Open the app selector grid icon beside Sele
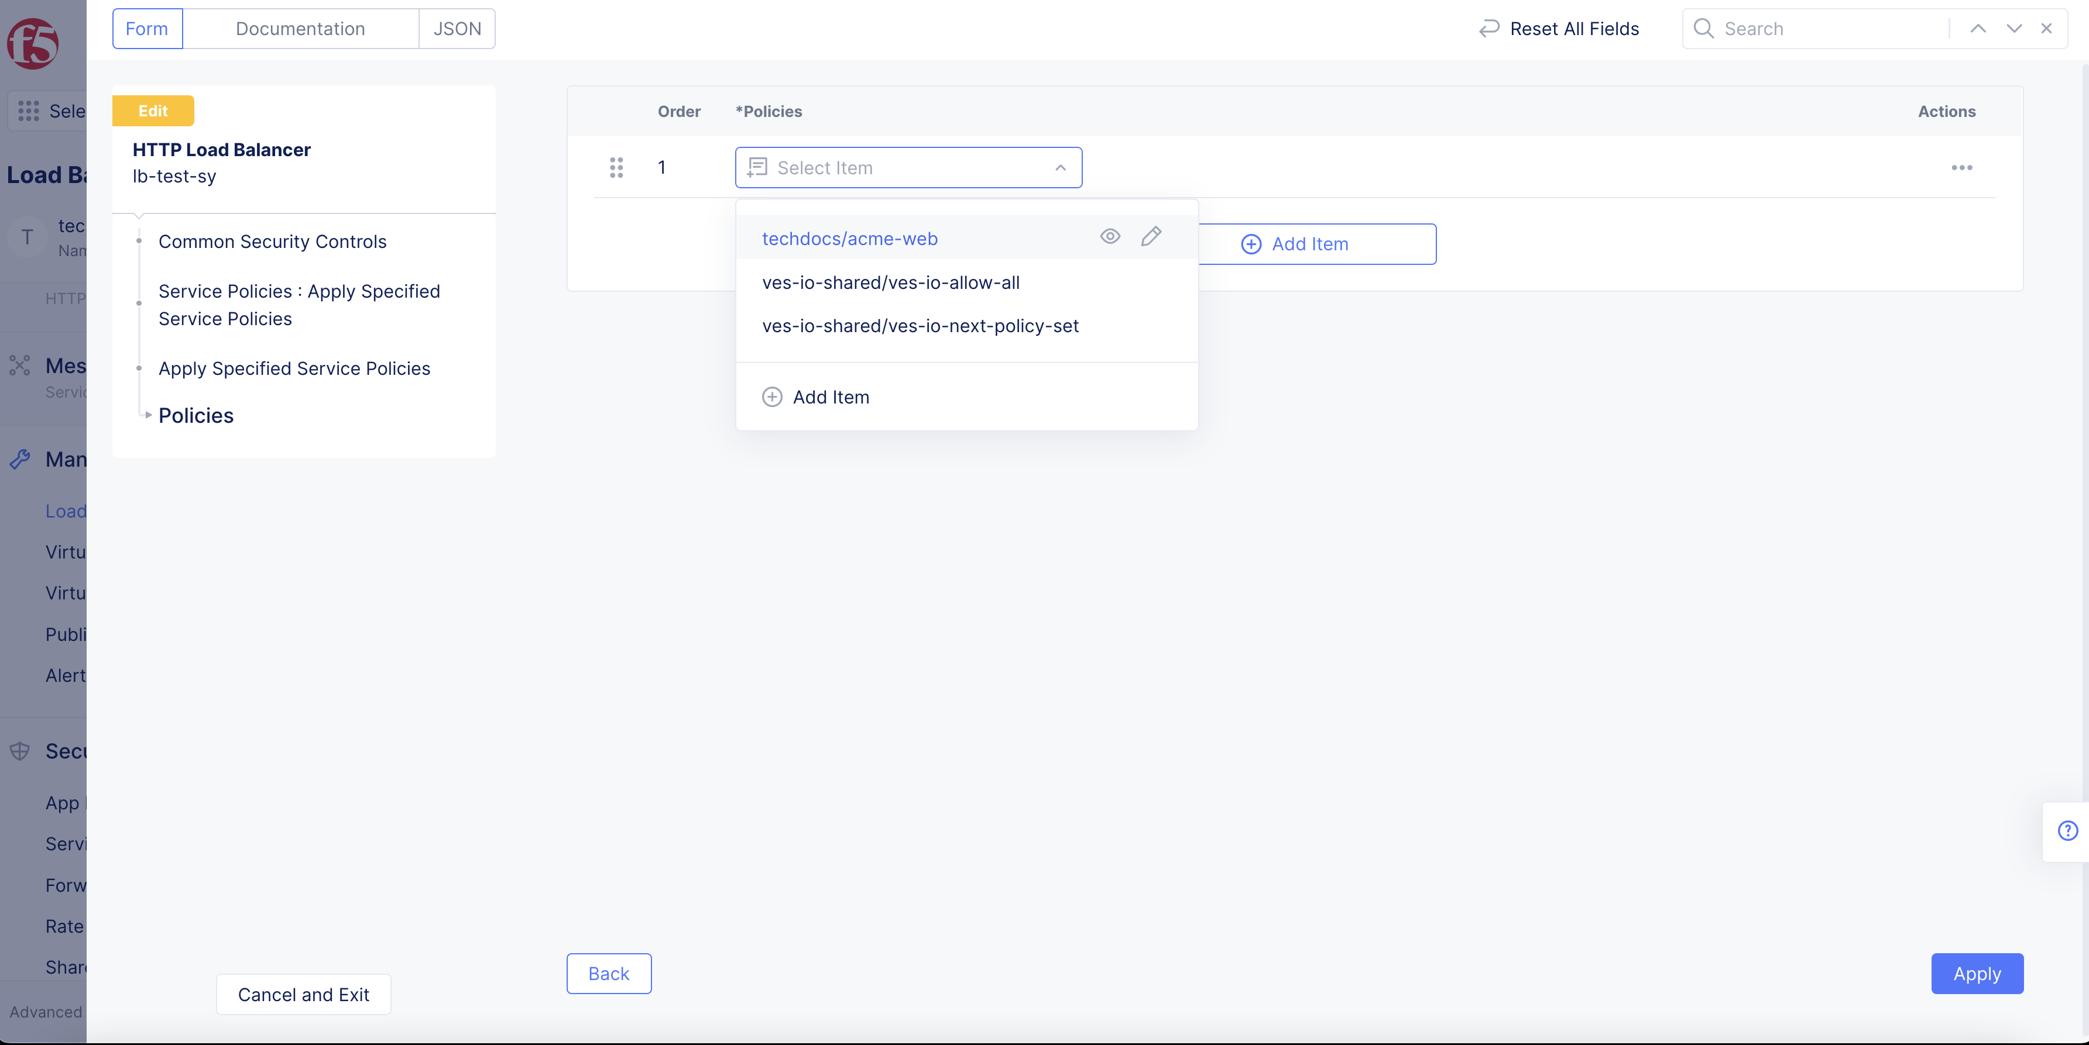2089x1045 pixels. (28, 111)
